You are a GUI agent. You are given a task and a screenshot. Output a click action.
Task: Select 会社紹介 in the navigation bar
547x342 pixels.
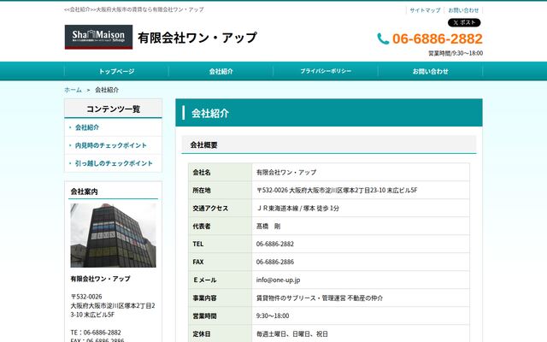coord(221,71)
